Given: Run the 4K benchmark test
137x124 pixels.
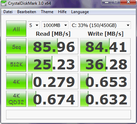Looking at the screenshot, I should pyautogui.click(x=16, y=81).
